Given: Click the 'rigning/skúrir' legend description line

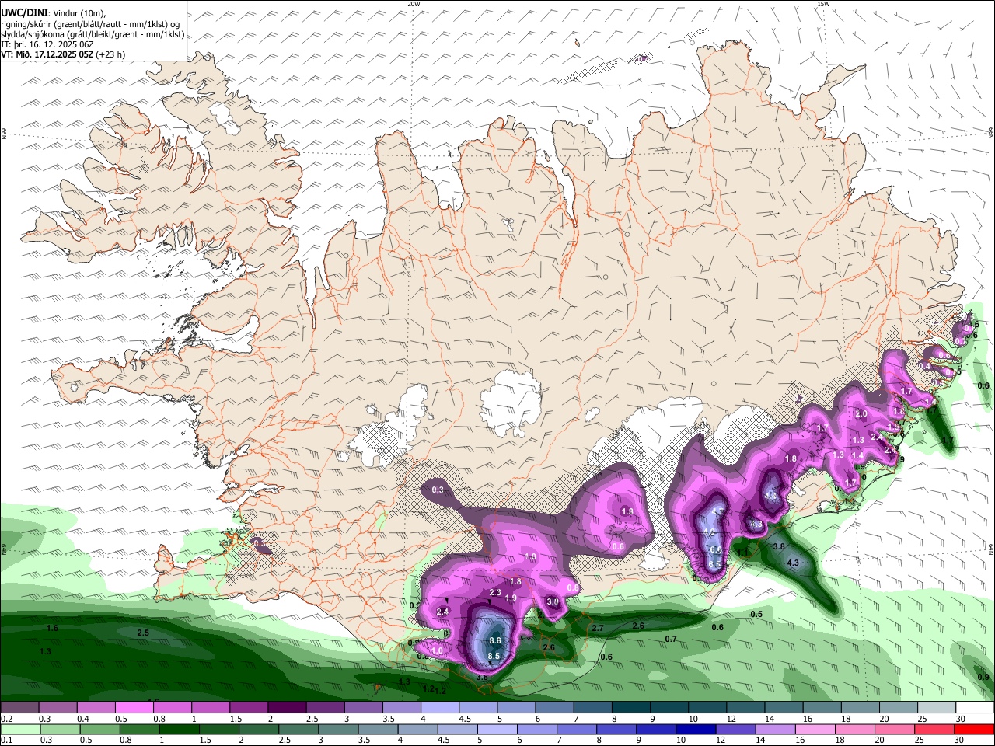Looking at the screenshot, I should pos(90,24).
